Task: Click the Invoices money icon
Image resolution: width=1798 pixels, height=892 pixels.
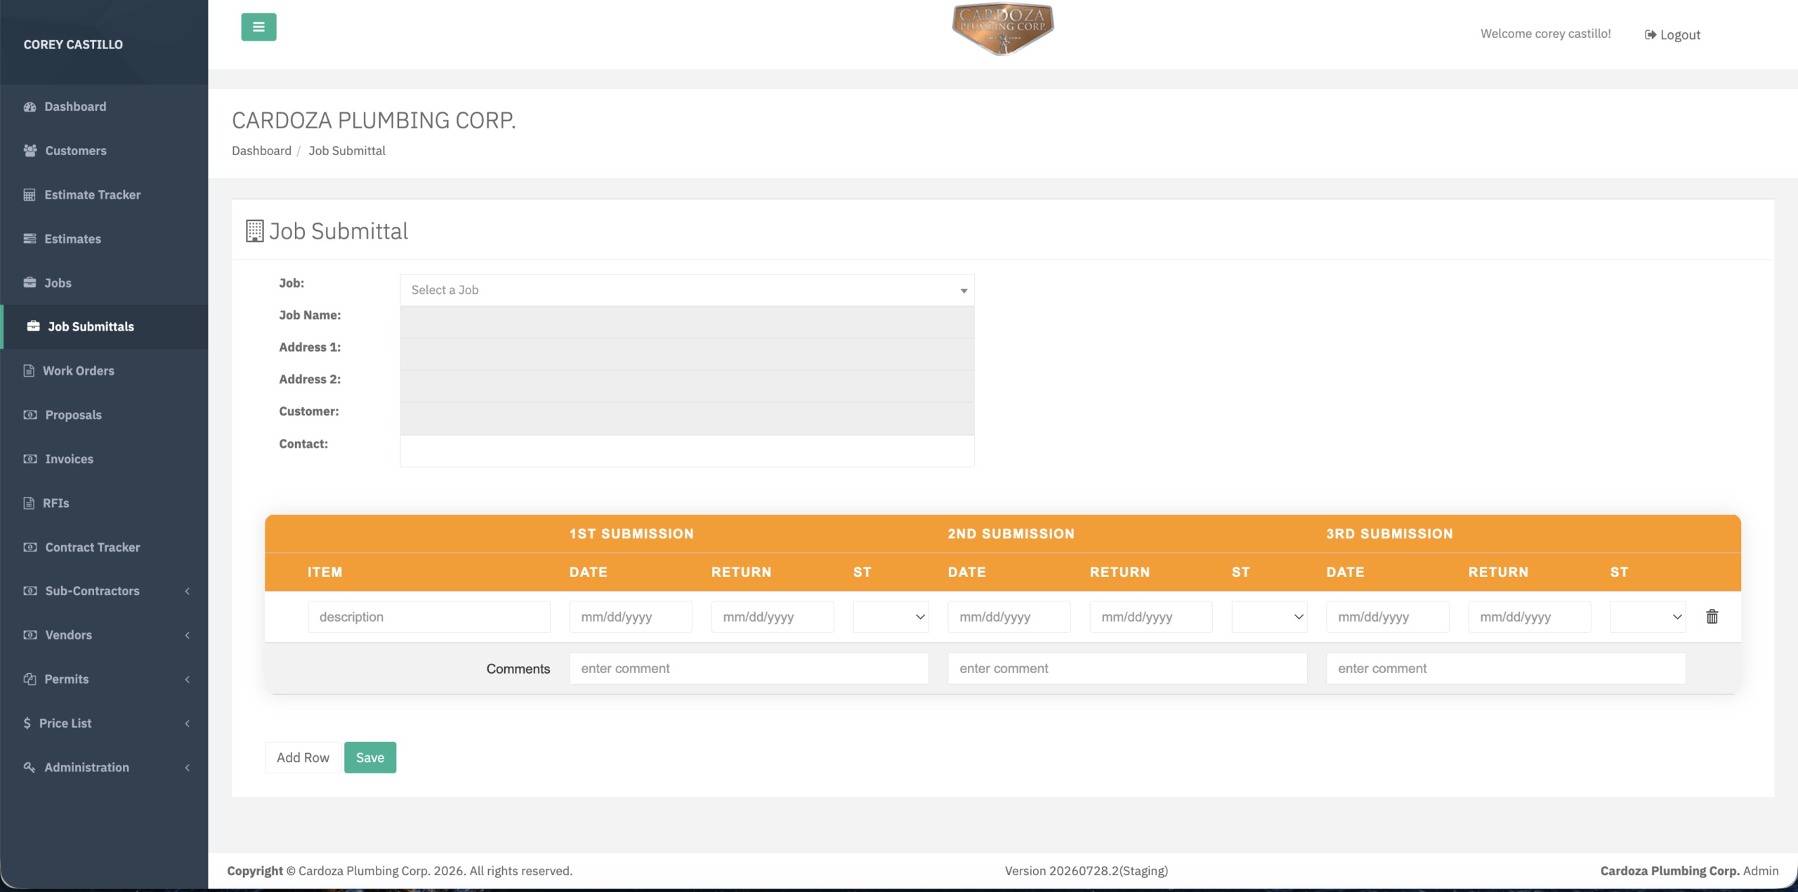Action: point(30,459)
